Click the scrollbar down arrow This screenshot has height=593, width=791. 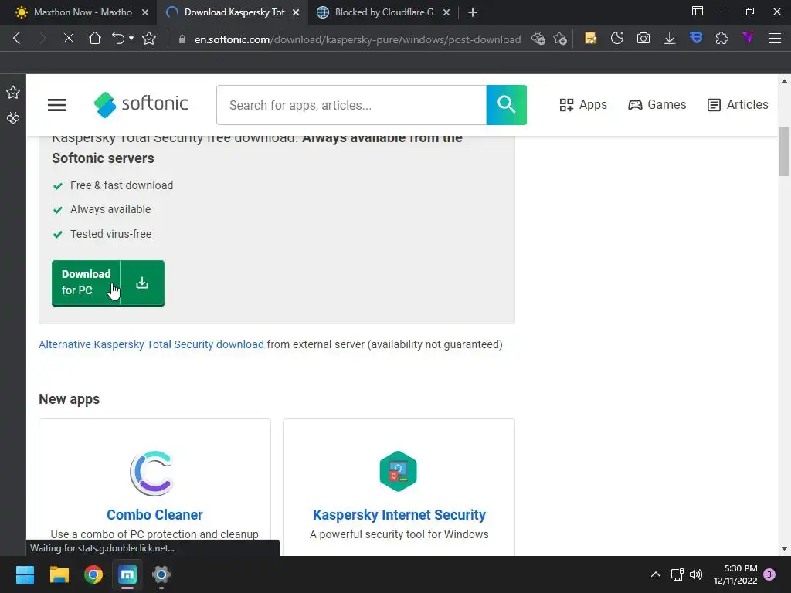pos(785,549)
